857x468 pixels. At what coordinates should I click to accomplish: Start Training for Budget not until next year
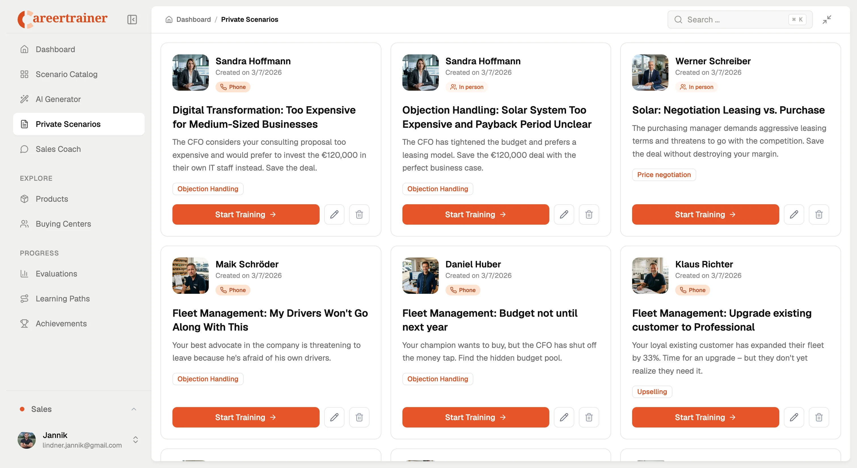click(x=475, y=417)
